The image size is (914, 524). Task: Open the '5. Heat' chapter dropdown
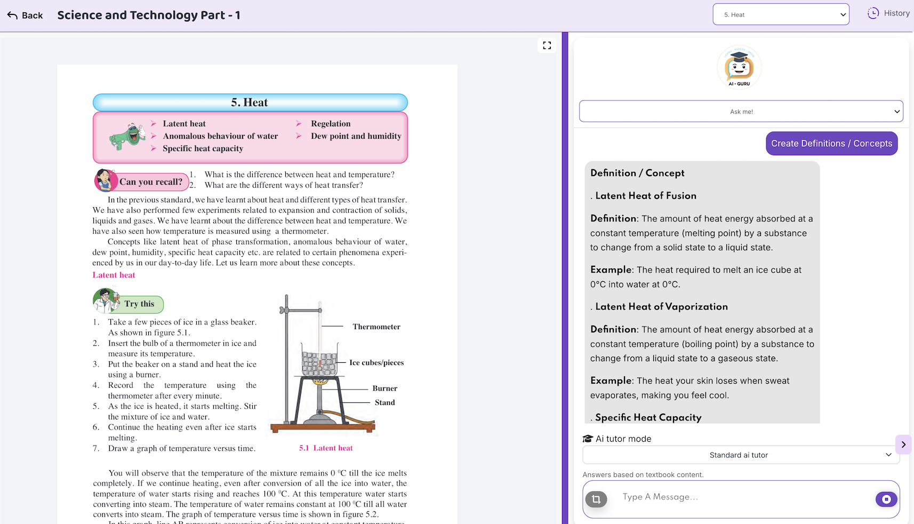tap(781, 14)
